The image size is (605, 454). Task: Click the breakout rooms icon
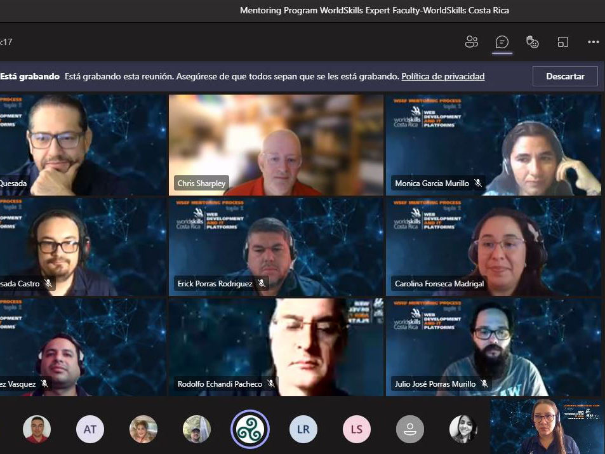[563, 43]
